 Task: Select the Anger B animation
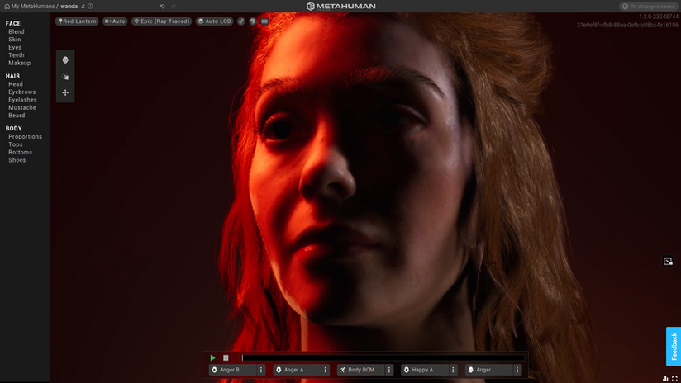pyautogui.click(x=233, y=370)
